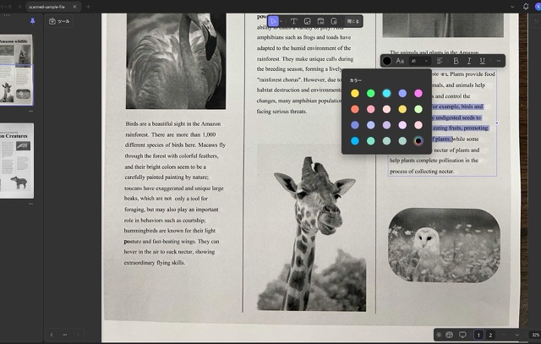Click the comment icon in bottom bar
The height and width of the screenshot is (344, 541).
click(x=462, y=335)
